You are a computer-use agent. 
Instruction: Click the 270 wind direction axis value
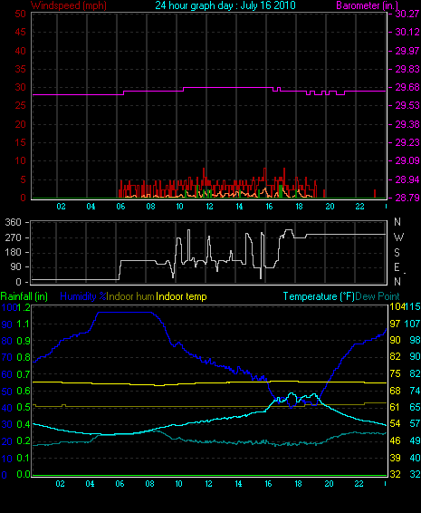(x=13, y=237)
